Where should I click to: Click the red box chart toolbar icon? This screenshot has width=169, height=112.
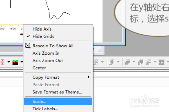tap(3, 62)
